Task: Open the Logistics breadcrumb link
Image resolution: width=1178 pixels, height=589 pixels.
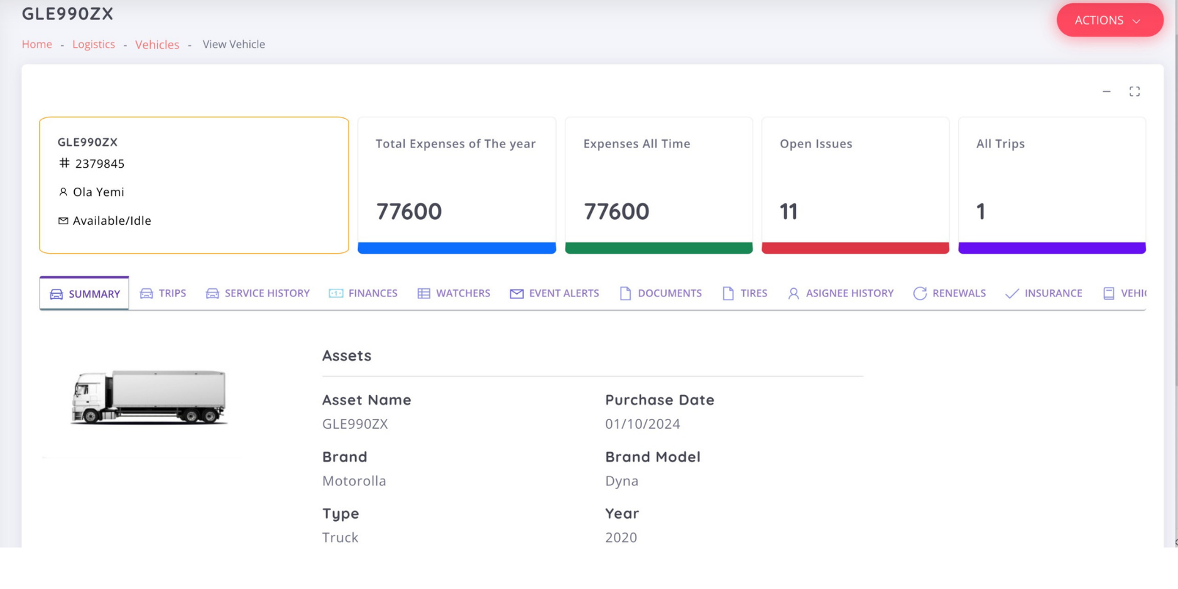Action: click(94, 44)
